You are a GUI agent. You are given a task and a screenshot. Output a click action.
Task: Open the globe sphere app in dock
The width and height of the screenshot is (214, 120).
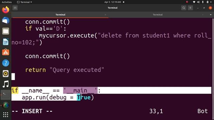[6, 105]
